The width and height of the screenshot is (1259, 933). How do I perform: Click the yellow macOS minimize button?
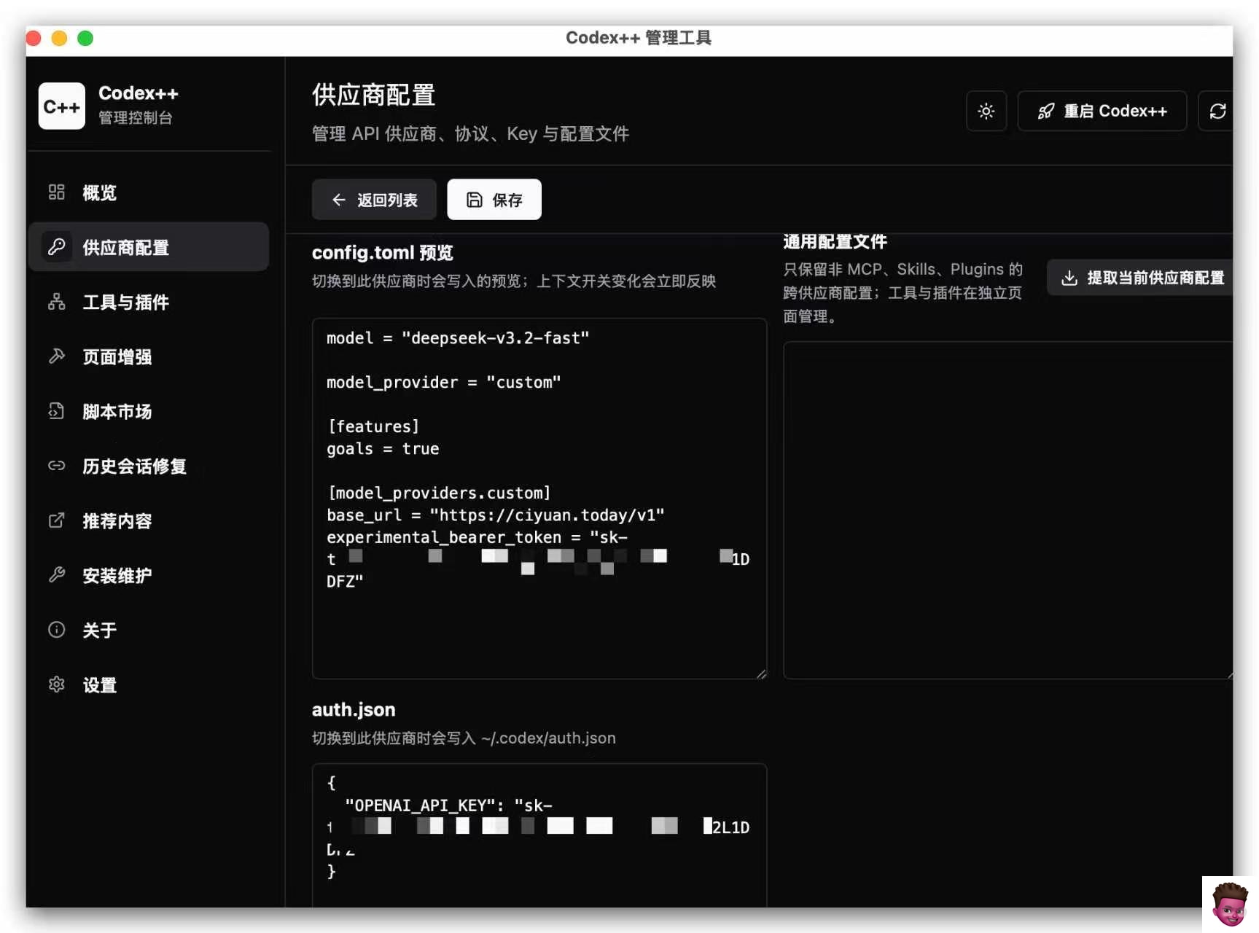(x=59, y=38)
